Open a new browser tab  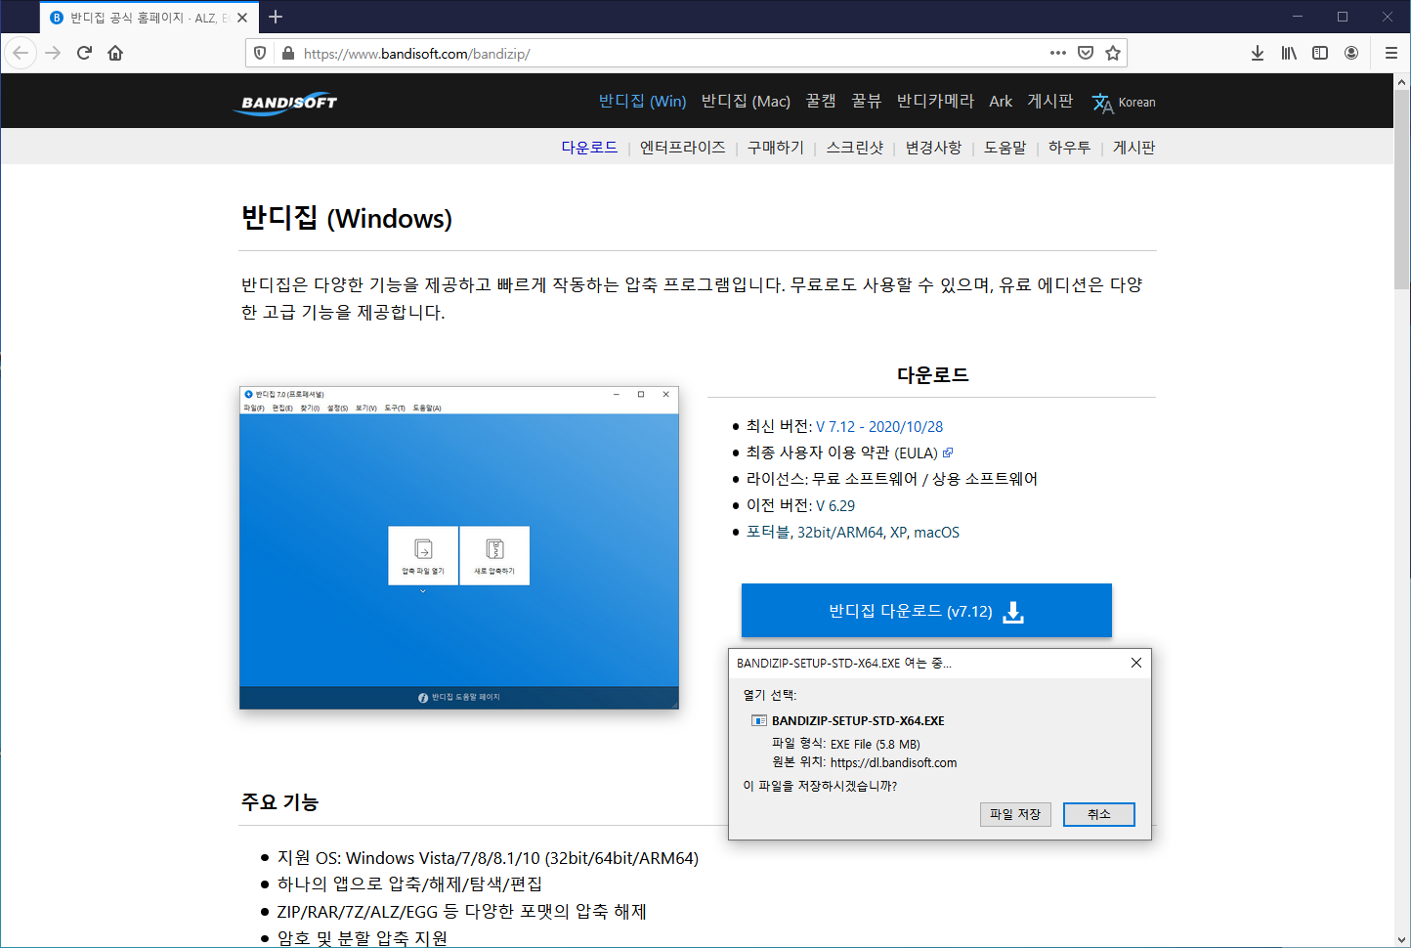pyautogui.click(x=276, y=17)
